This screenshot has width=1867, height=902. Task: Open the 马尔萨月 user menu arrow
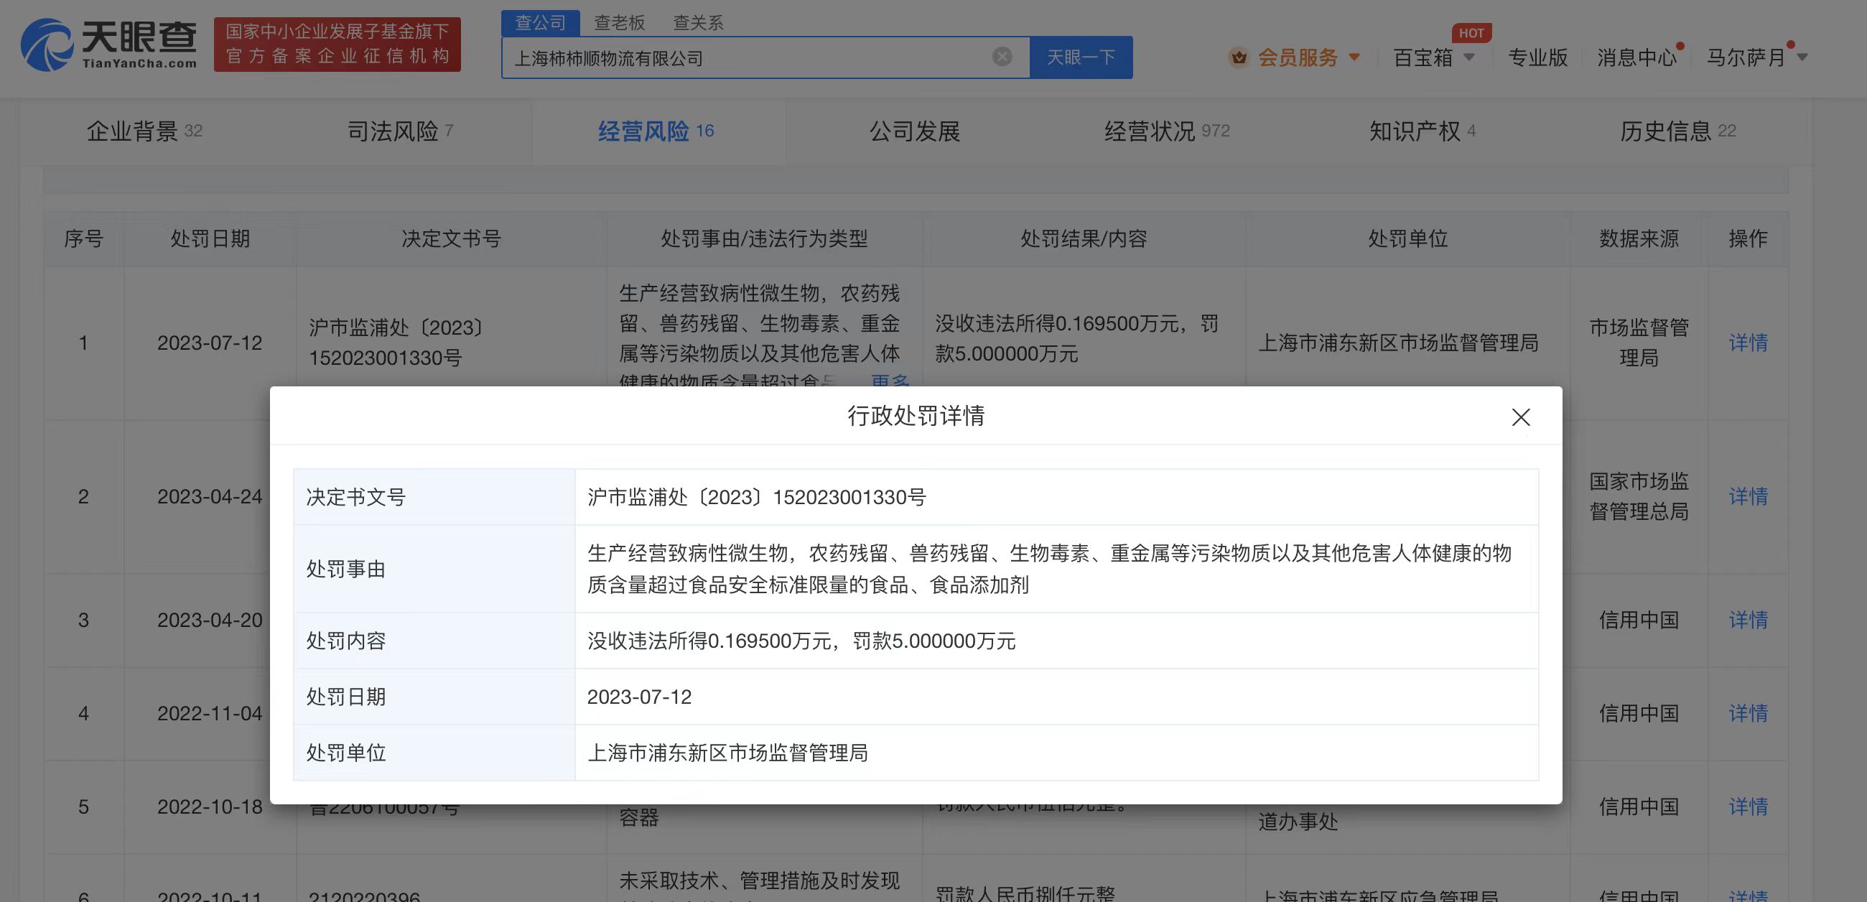(x=1802, y=57)
